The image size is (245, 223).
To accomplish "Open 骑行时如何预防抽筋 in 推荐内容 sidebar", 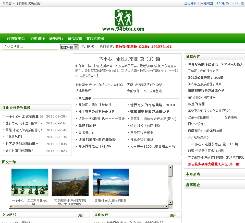I will click(202, 97).
